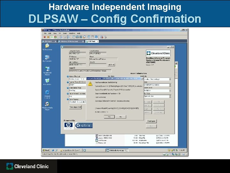Click the help icon beside Core Apps
230x173 pixels.
click(x=68, y=99)
